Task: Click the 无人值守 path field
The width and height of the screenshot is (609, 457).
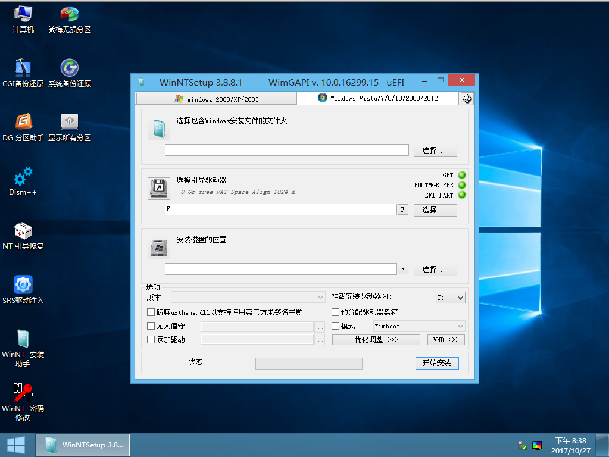Action: [x=257, y=327]
